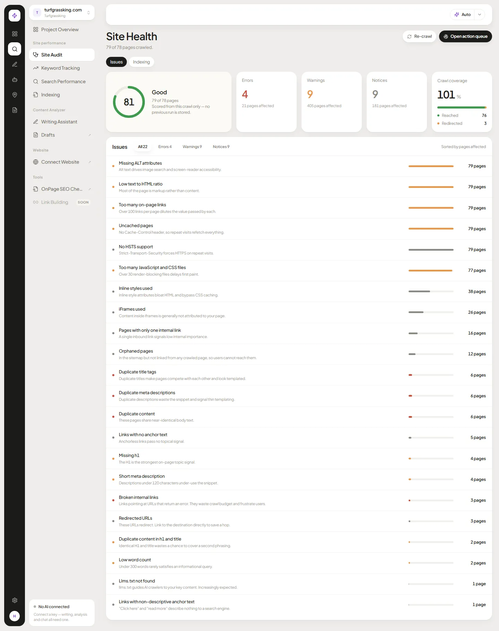Open the Low word count issue
This screenshot has height=631, width=499.
point(299,563)
